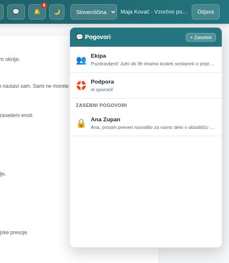Open private chat with Ana Zupan
The image size is (229, 263).
pos(146,123)
